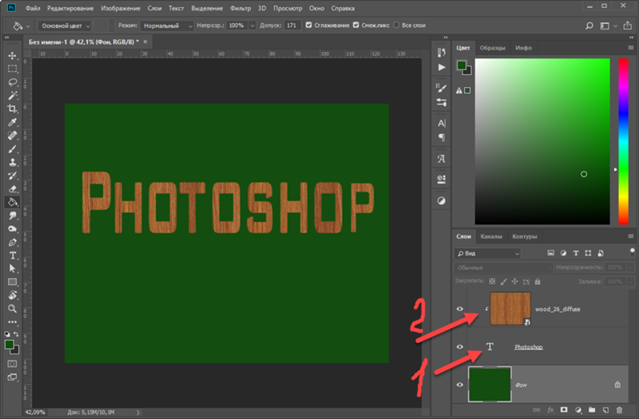Open the Вид layer filter dropdown

[x=487, y=253]
